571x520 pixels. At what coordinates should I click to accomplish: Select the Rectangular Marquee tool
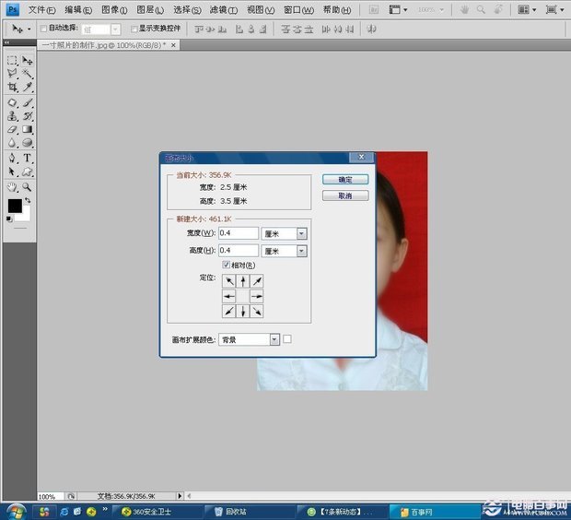point(12,60)
